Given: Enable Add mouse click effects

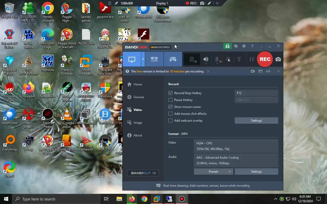Looking at the screenshot, I should (170, 114).
